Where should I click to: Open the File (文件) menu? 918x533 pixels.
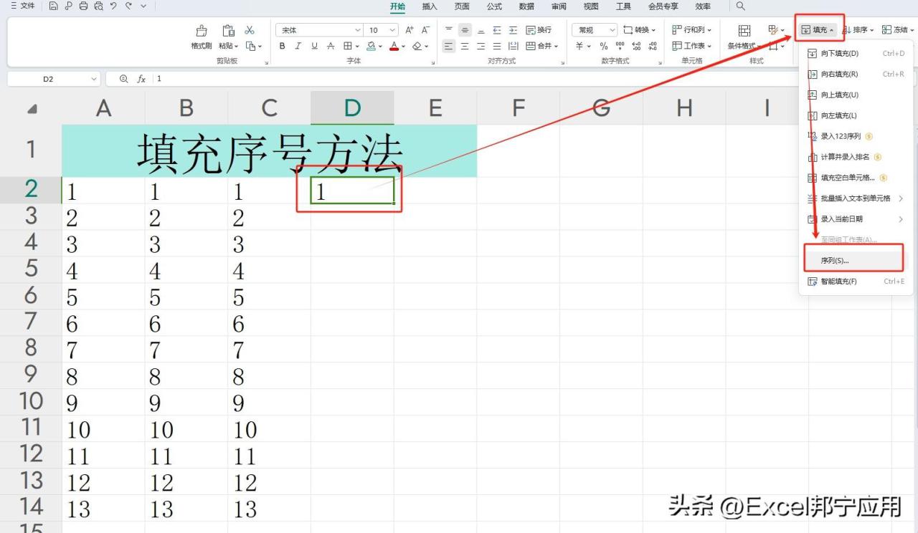coord(22,6)
